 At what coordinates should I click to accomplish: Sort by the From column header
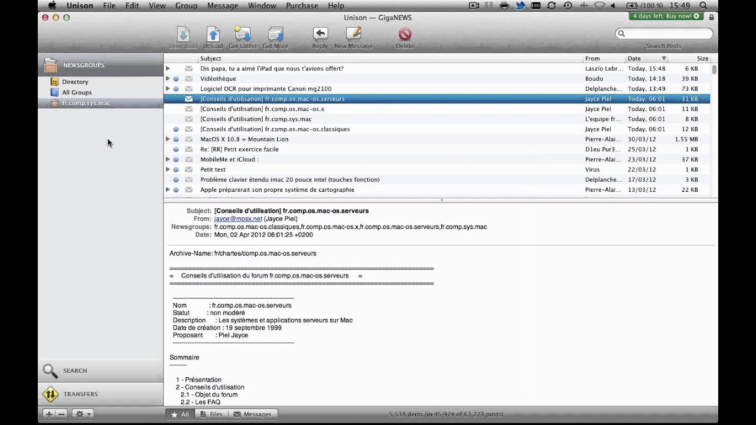[x=604, y=58]
